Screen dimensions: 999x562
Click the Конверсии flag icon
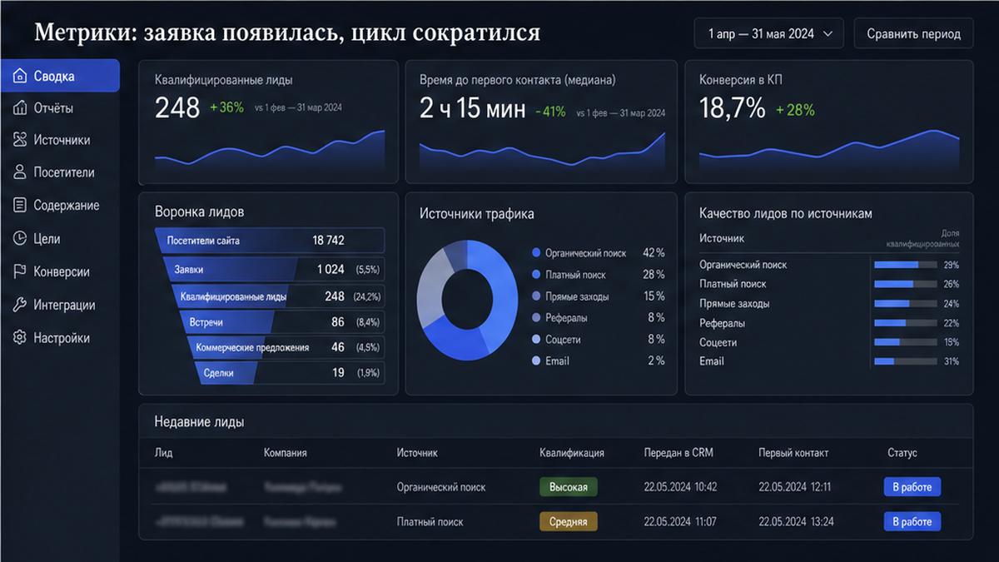pos(20,271)
